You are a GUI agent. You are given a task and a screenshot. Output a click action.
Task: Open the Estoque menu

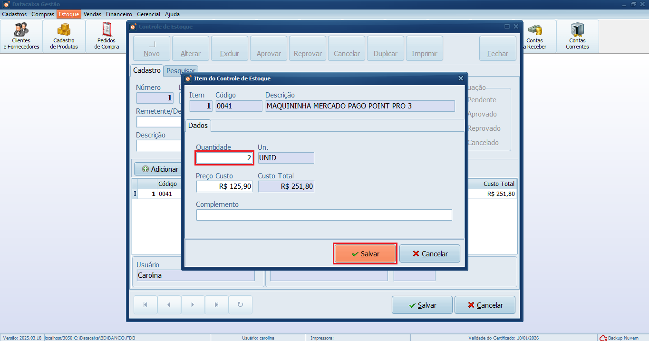pos(69,14)
